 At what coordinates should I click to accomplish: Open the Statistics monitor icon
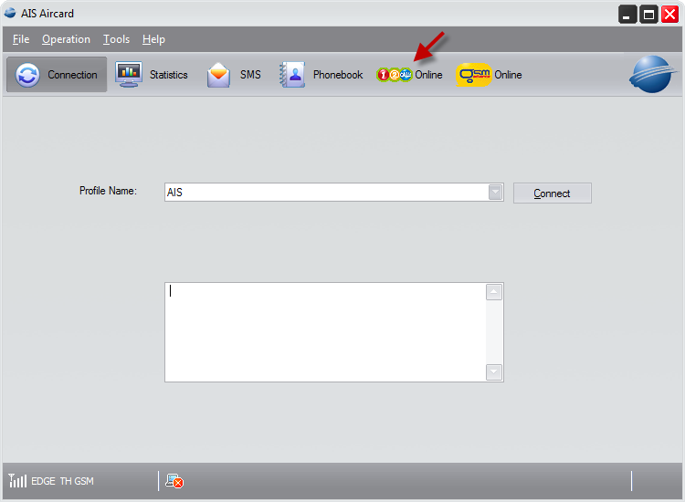point(129,74)
